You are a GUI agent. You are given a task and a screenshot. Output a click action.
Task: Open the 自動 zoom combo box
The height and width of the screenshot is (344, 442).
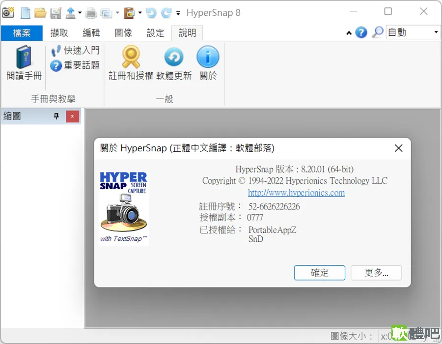tap(413, 32)
